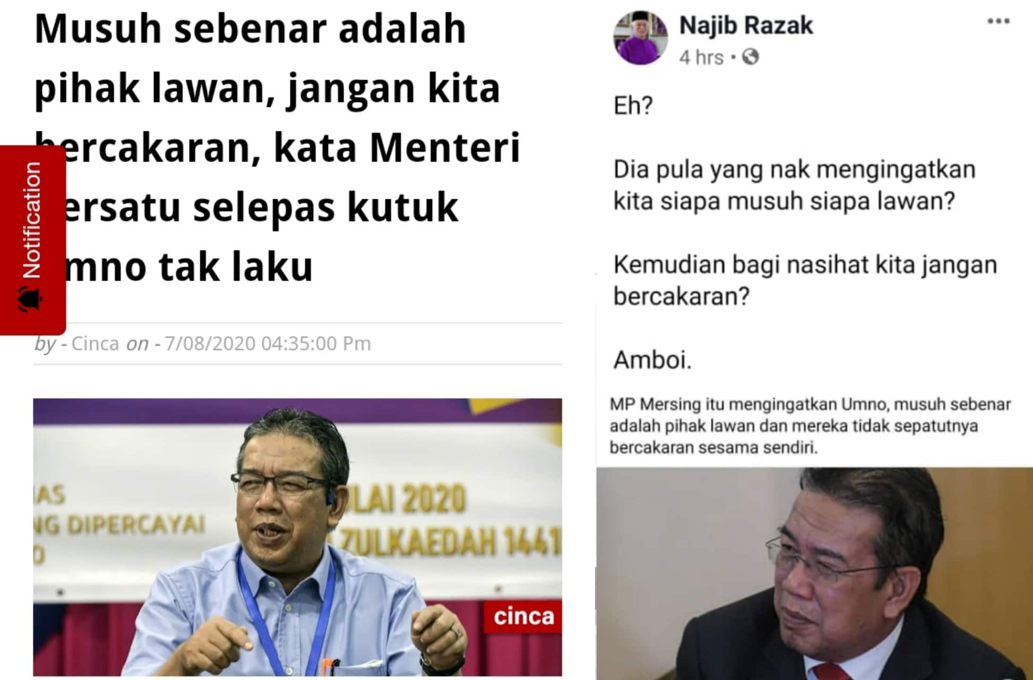Click the 'Eh?' line in the post
Screen dimensions: 1033x680
coord(633,106)
